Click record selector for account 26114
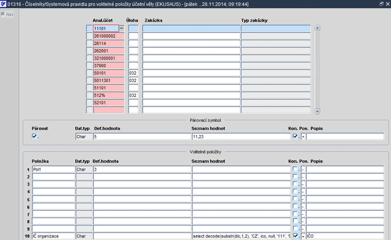Viewport: 391px width, 240px height. [89, 43]
